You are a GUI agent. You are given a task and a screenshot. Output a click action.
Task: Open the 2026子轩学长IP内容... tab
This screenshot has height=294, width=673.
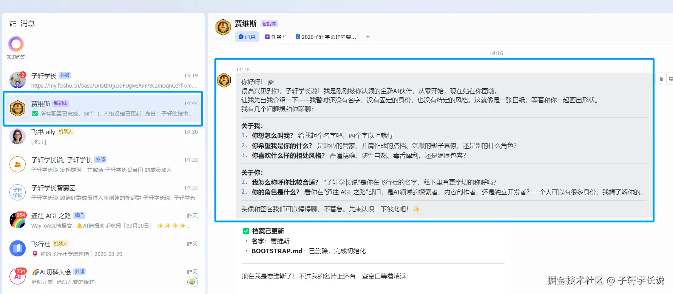[x=326, y=37]
